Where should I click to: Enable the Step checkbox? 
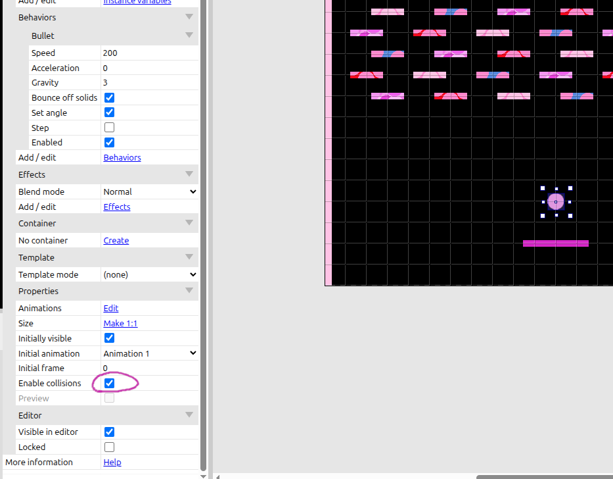110,127
